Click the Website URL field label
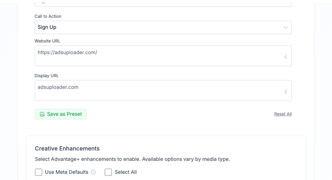Viewport: 332px width, 180px height. [47, 41]
